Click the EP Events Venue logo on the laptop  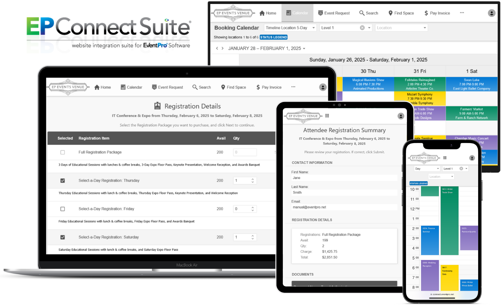tap(68, 87)
